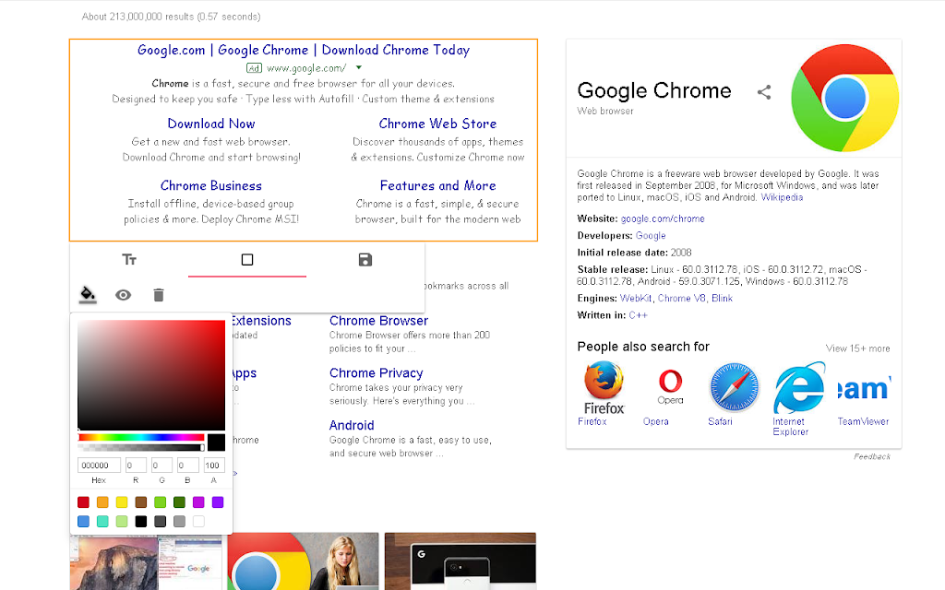Open the Android sitelink
The height and width of the screenshot is (590, 945).
point(352,426)
